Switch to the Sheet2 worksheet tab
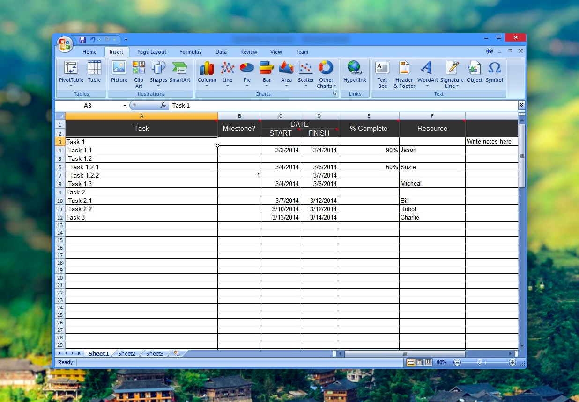 [x=126, y=354]
